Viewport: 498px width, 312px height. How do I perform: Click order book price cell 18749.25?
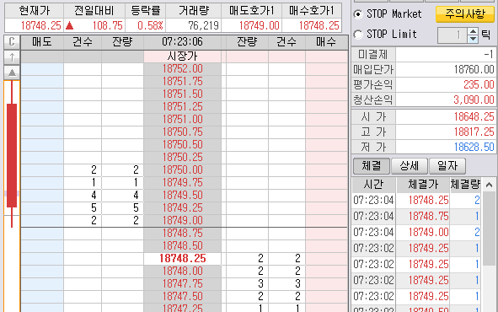[182, 208]
